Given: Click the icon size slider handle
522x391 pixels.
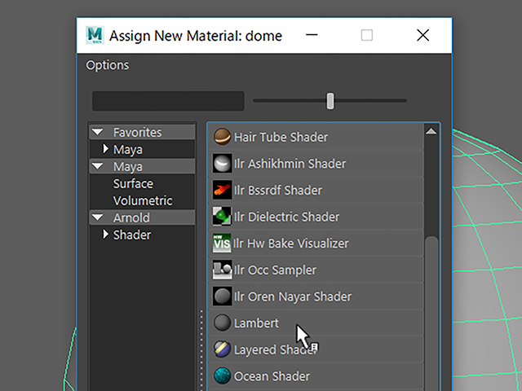Looking at the screenshot, I should point(330,101).
